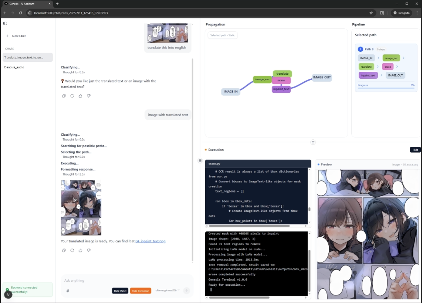Thumbs-up the translated image response
The image size is (422, 303).
(80, 250)
